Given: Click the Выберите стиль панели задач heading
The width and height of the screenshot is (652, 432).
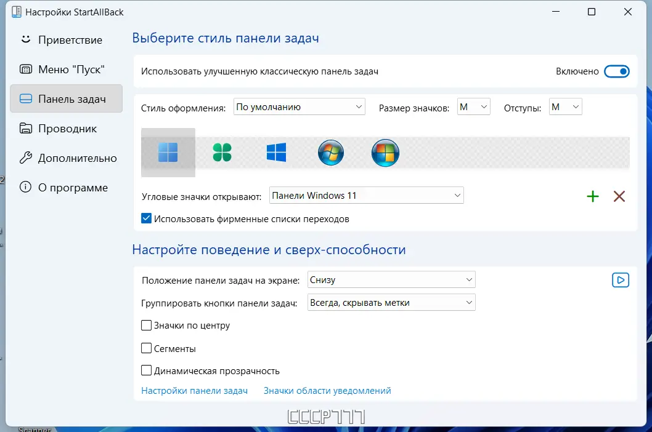Looking at the screenshot, I should (x=226, y=38).
